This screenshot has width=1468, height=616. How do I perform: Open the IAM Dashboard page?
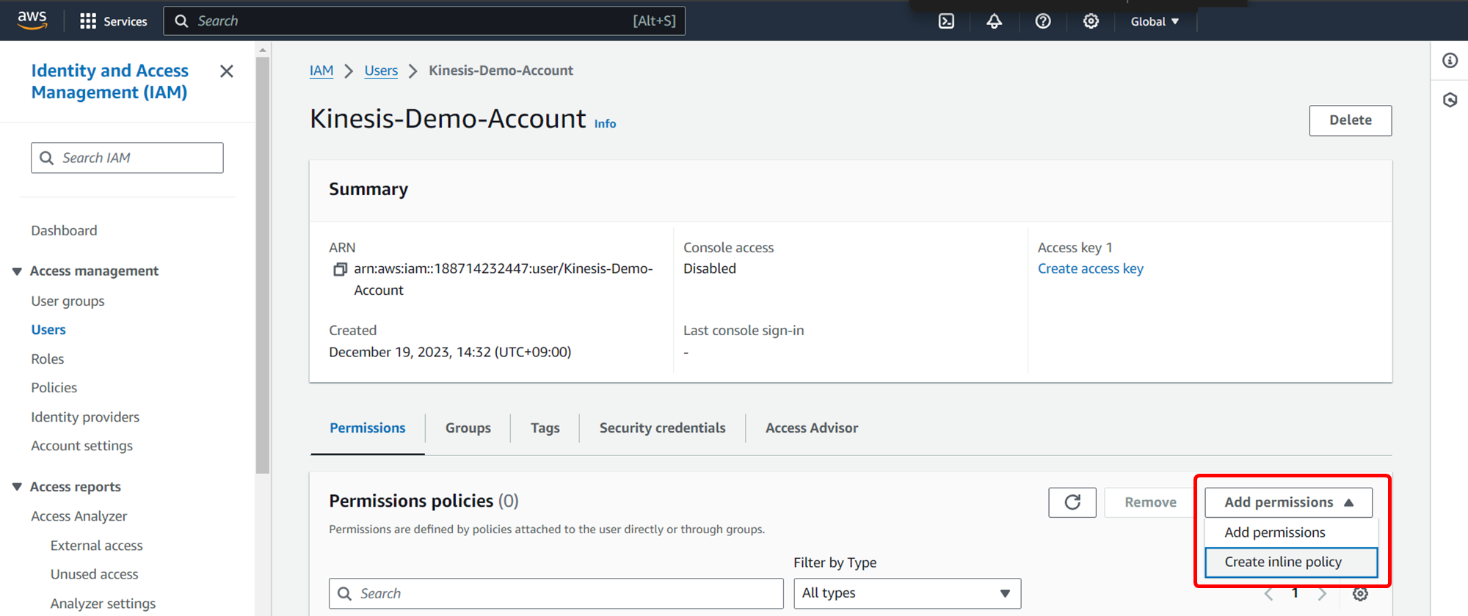pos(64,231)
